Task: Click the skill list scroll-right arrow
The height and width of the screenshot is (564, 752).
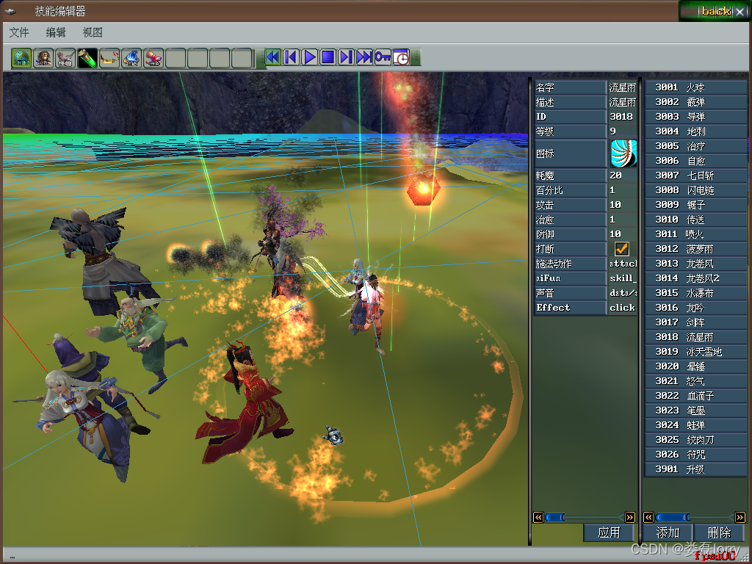Action: tap(740, 518)
